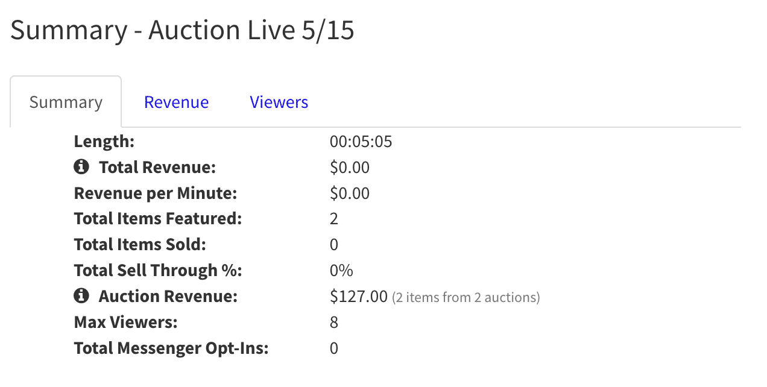Select the Length value 00:05:05
This screenshot has width=767, height=387.
[x=361, y=142]
